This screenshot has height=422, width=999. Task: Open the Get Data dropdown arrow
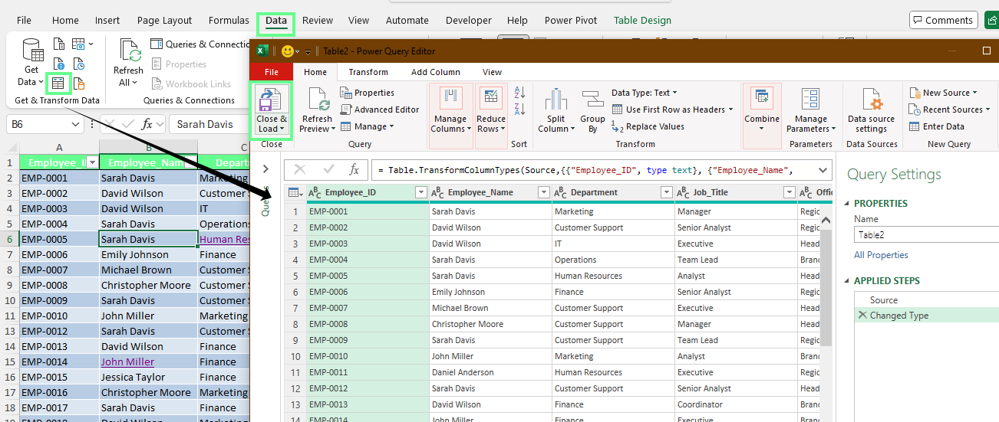click(x=41, y=82)
